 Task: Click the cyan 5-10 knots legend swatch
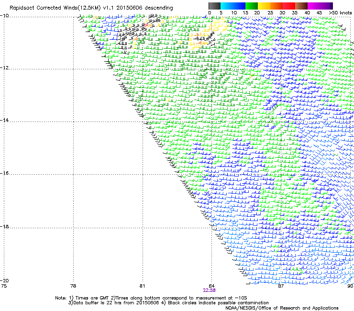pos(227,6)
